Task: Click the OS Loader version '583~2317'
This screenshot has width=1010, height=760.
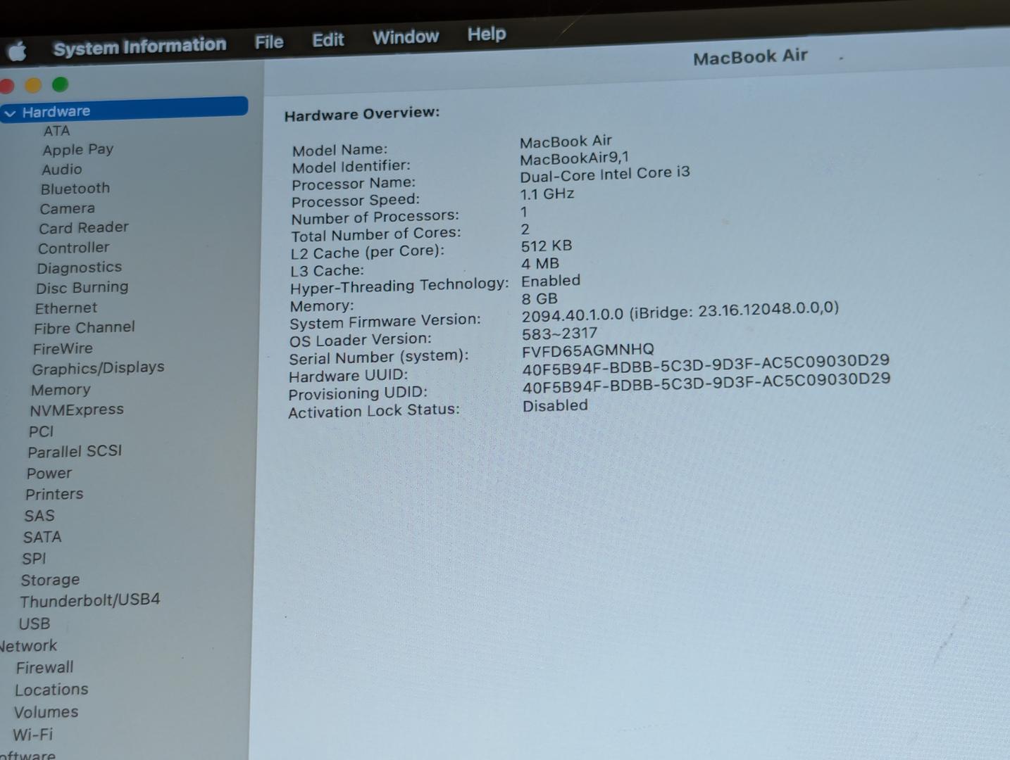Action: 560,333
